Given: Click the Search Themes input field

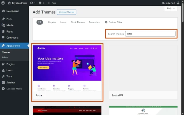Looking at the screenshot, I should click(x=150, y=34).
